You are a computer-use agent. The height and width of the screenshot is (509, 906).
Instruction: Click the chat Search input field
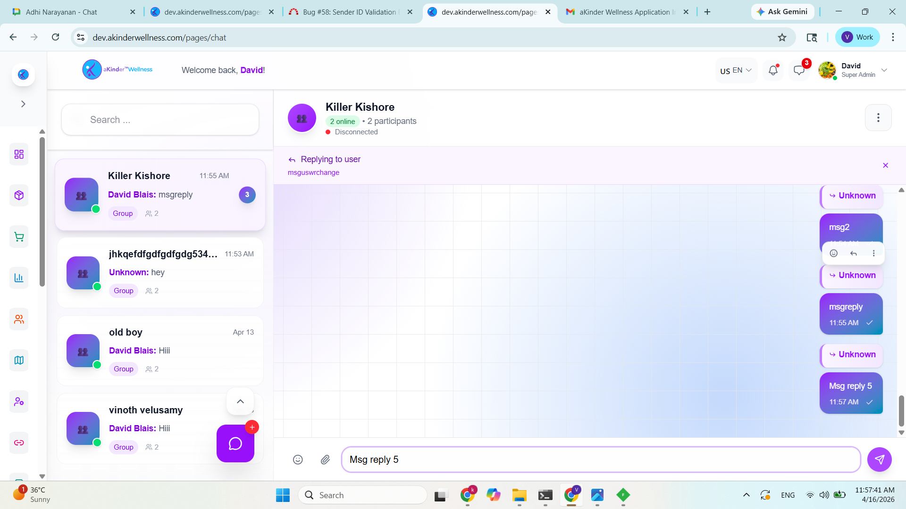[x=160, y=120]
